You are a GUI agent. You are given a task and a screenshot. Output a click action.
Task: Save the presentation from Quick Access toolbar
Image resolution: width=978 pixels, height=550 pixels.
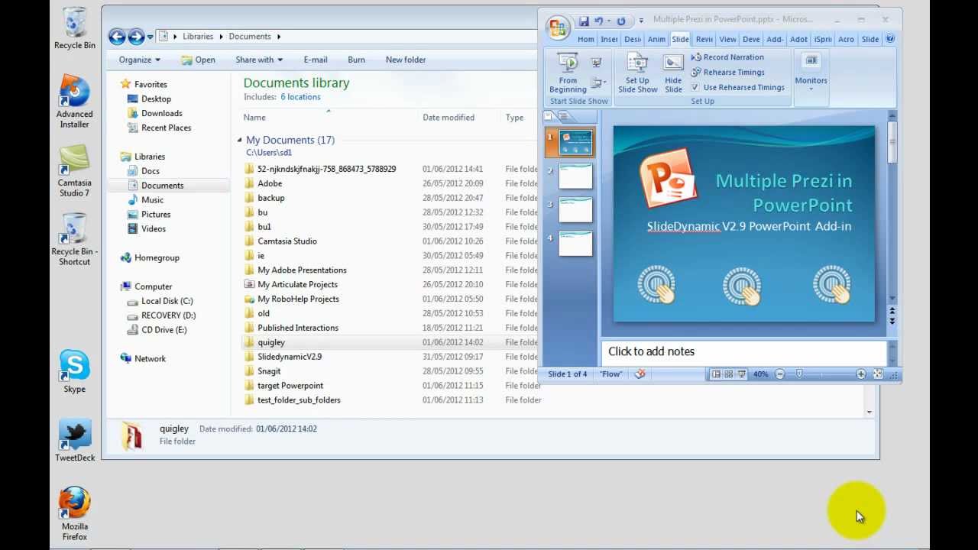[584, 21]
